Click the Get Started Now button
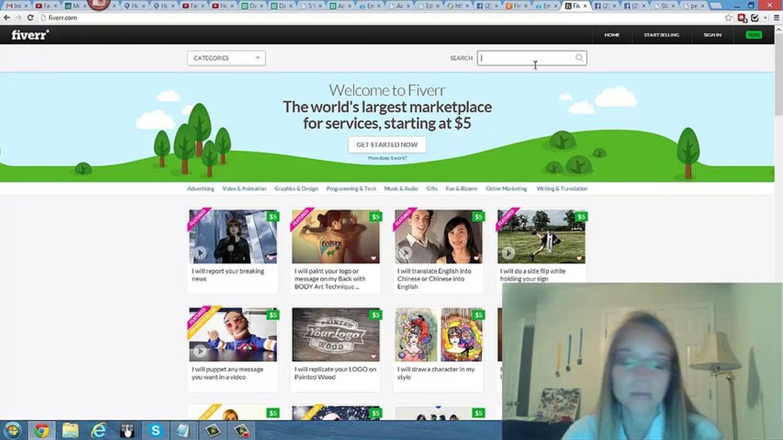 pyautogui.click(x=387, y=145)
